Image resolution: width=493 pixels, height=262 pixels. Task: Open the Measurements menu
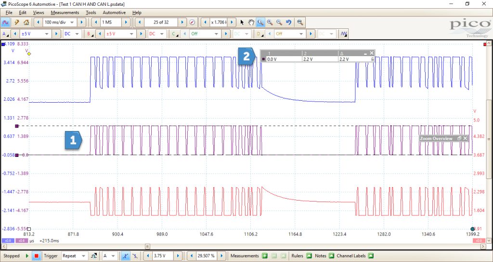pyautogui.click(x=65, y=12)
